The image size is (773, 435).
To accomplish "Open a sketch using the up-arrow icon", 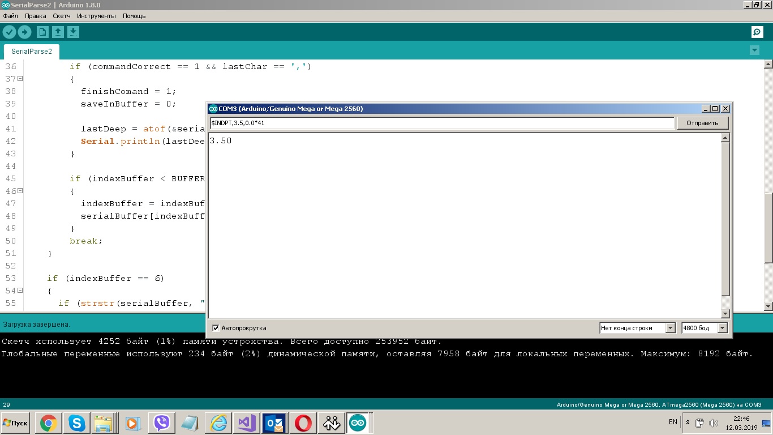I will click(58, 32).
